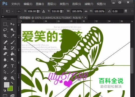Click the X position field 836.00
This screenshot has height=97, width=135.
click(34, 11)
